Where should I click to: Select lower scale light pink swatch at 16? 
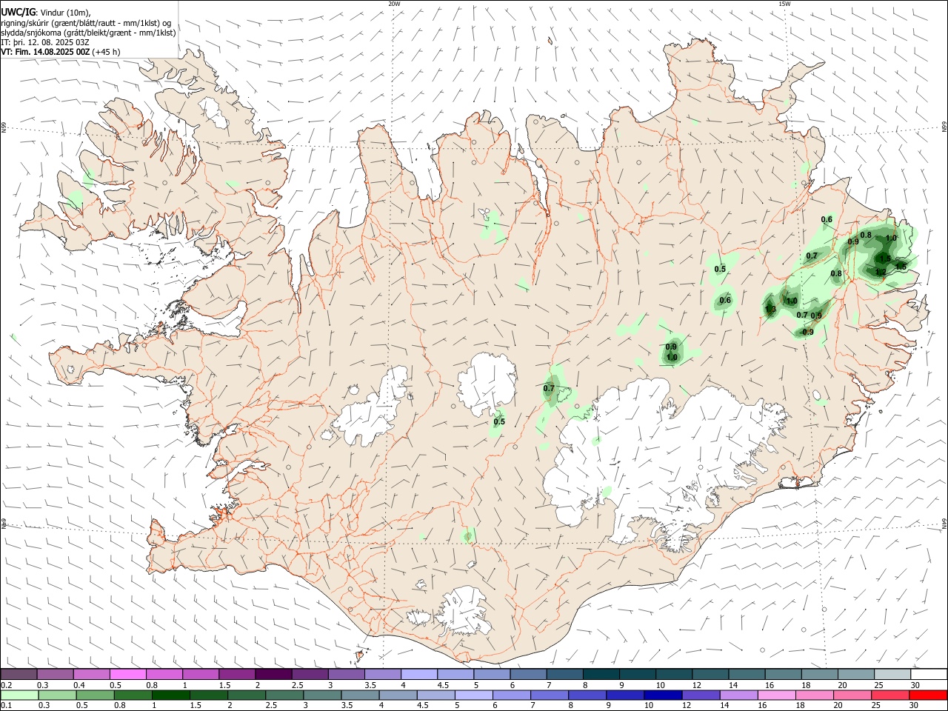[777, 695]
